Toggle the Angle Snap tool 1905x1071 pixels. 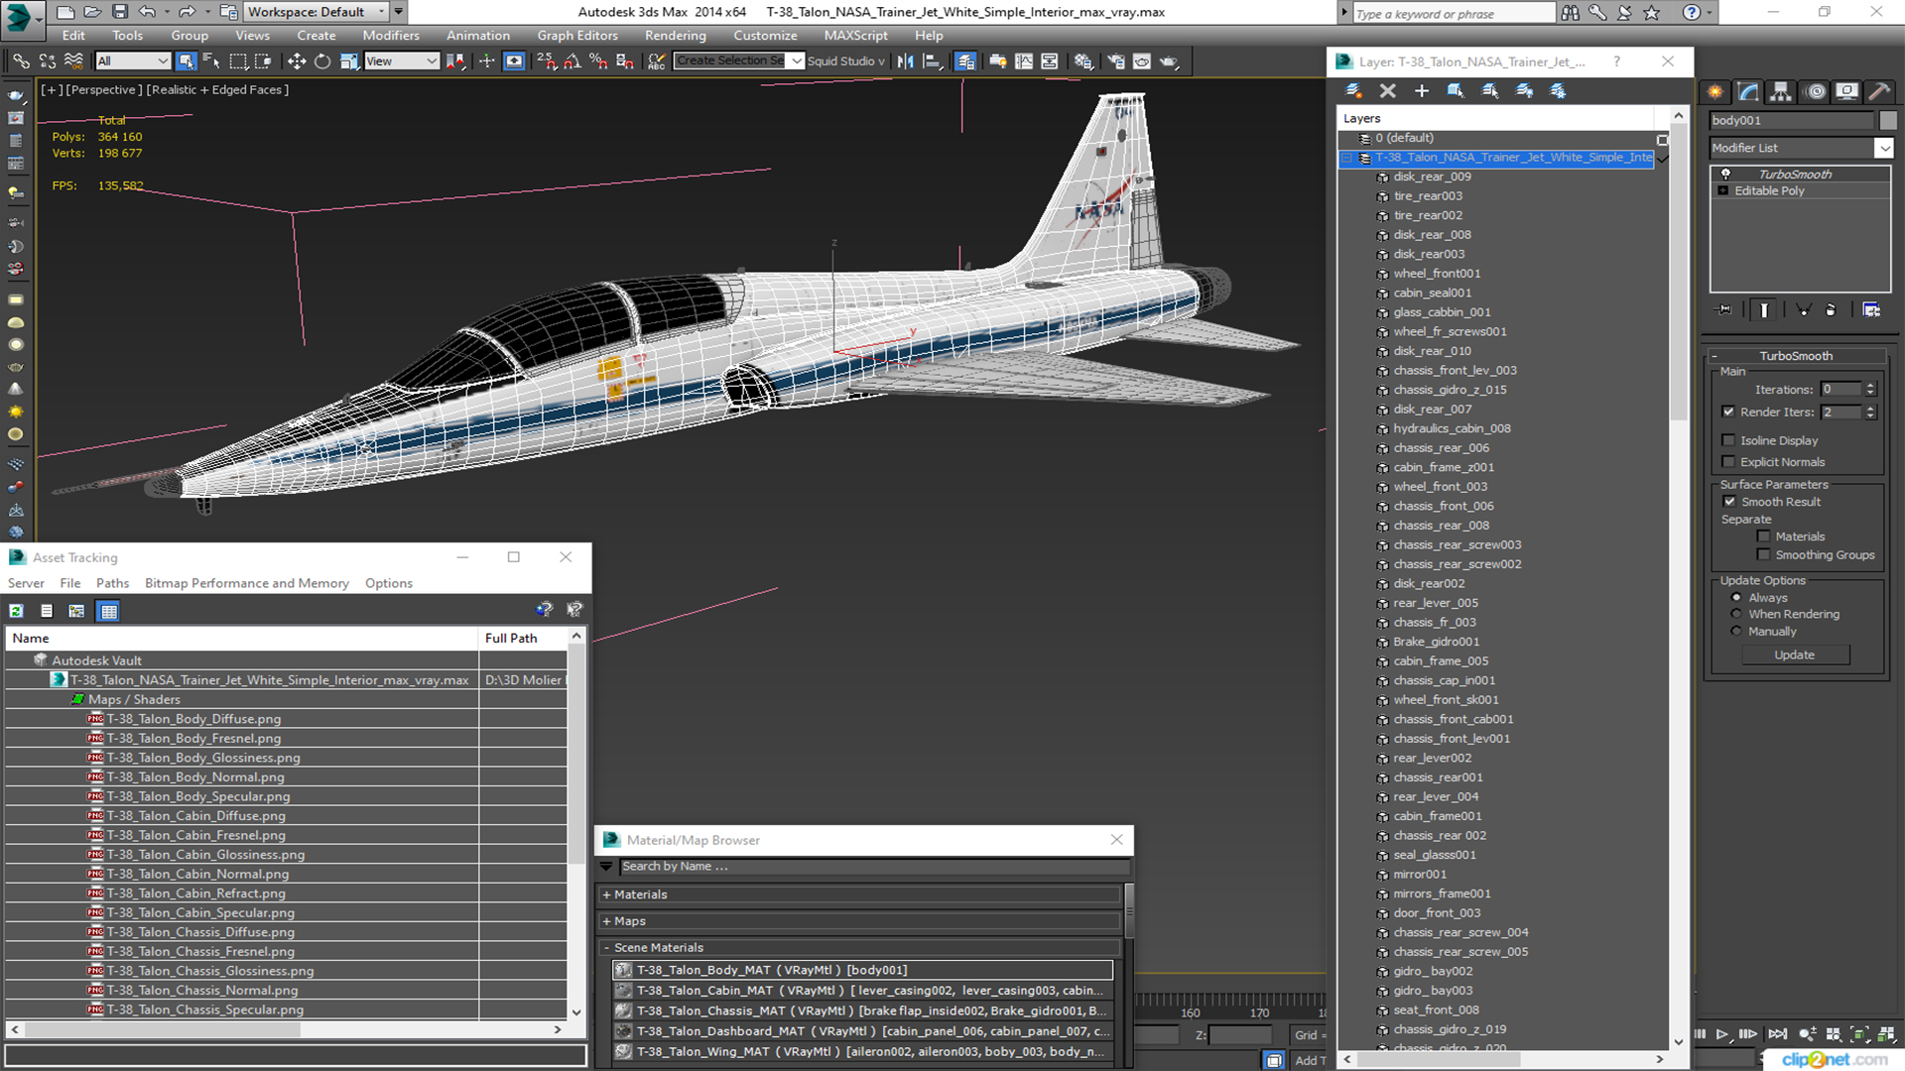571,61
